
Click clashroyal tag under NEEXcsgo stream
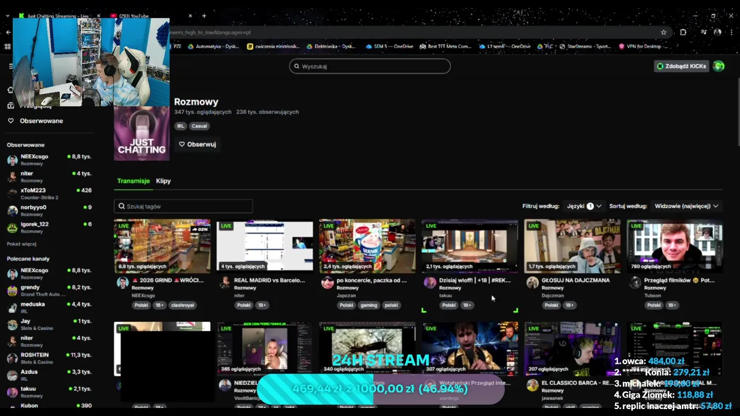click(183, 305)
